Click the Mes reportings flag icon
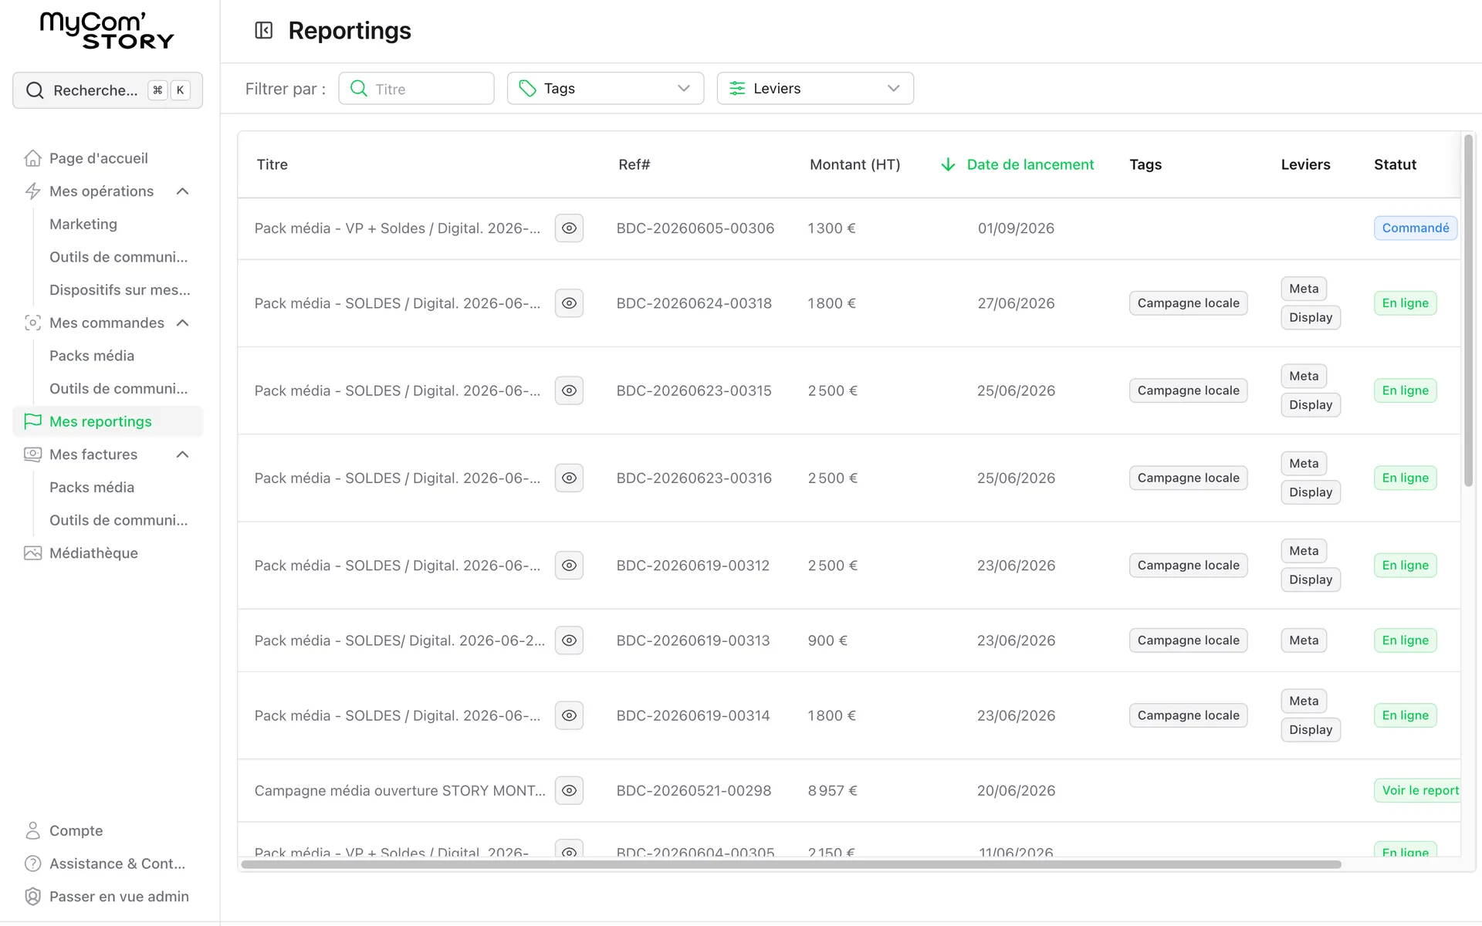1482x926 pixels. pyautogui.click(x=32, y=421)
